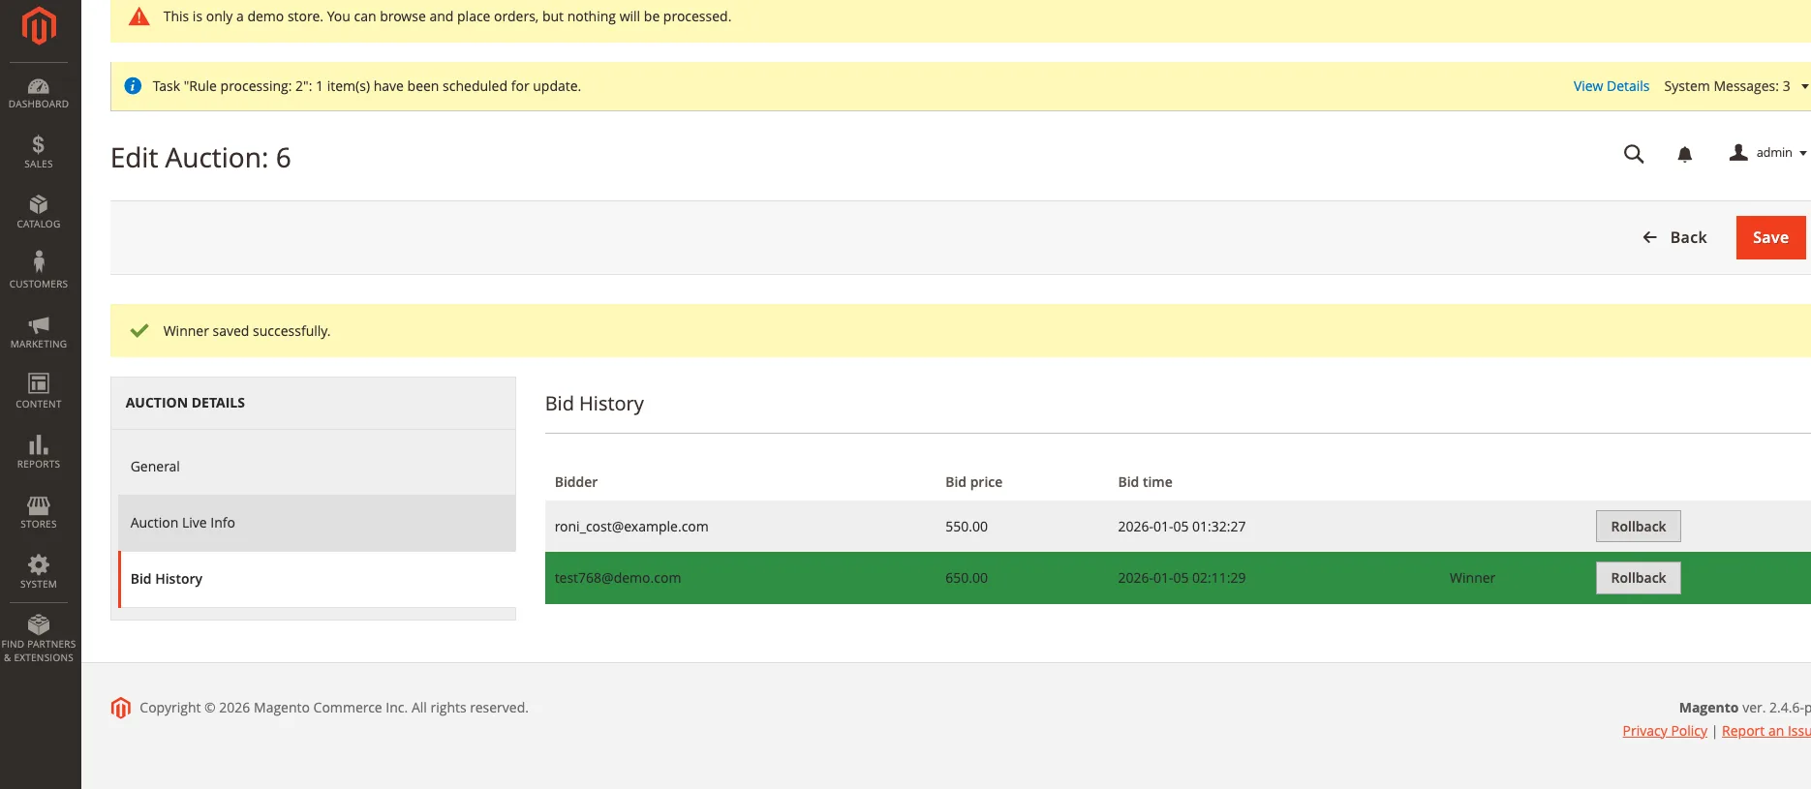Open the View Details link
1811x789 pixels.
click(x=1611, y=86)
